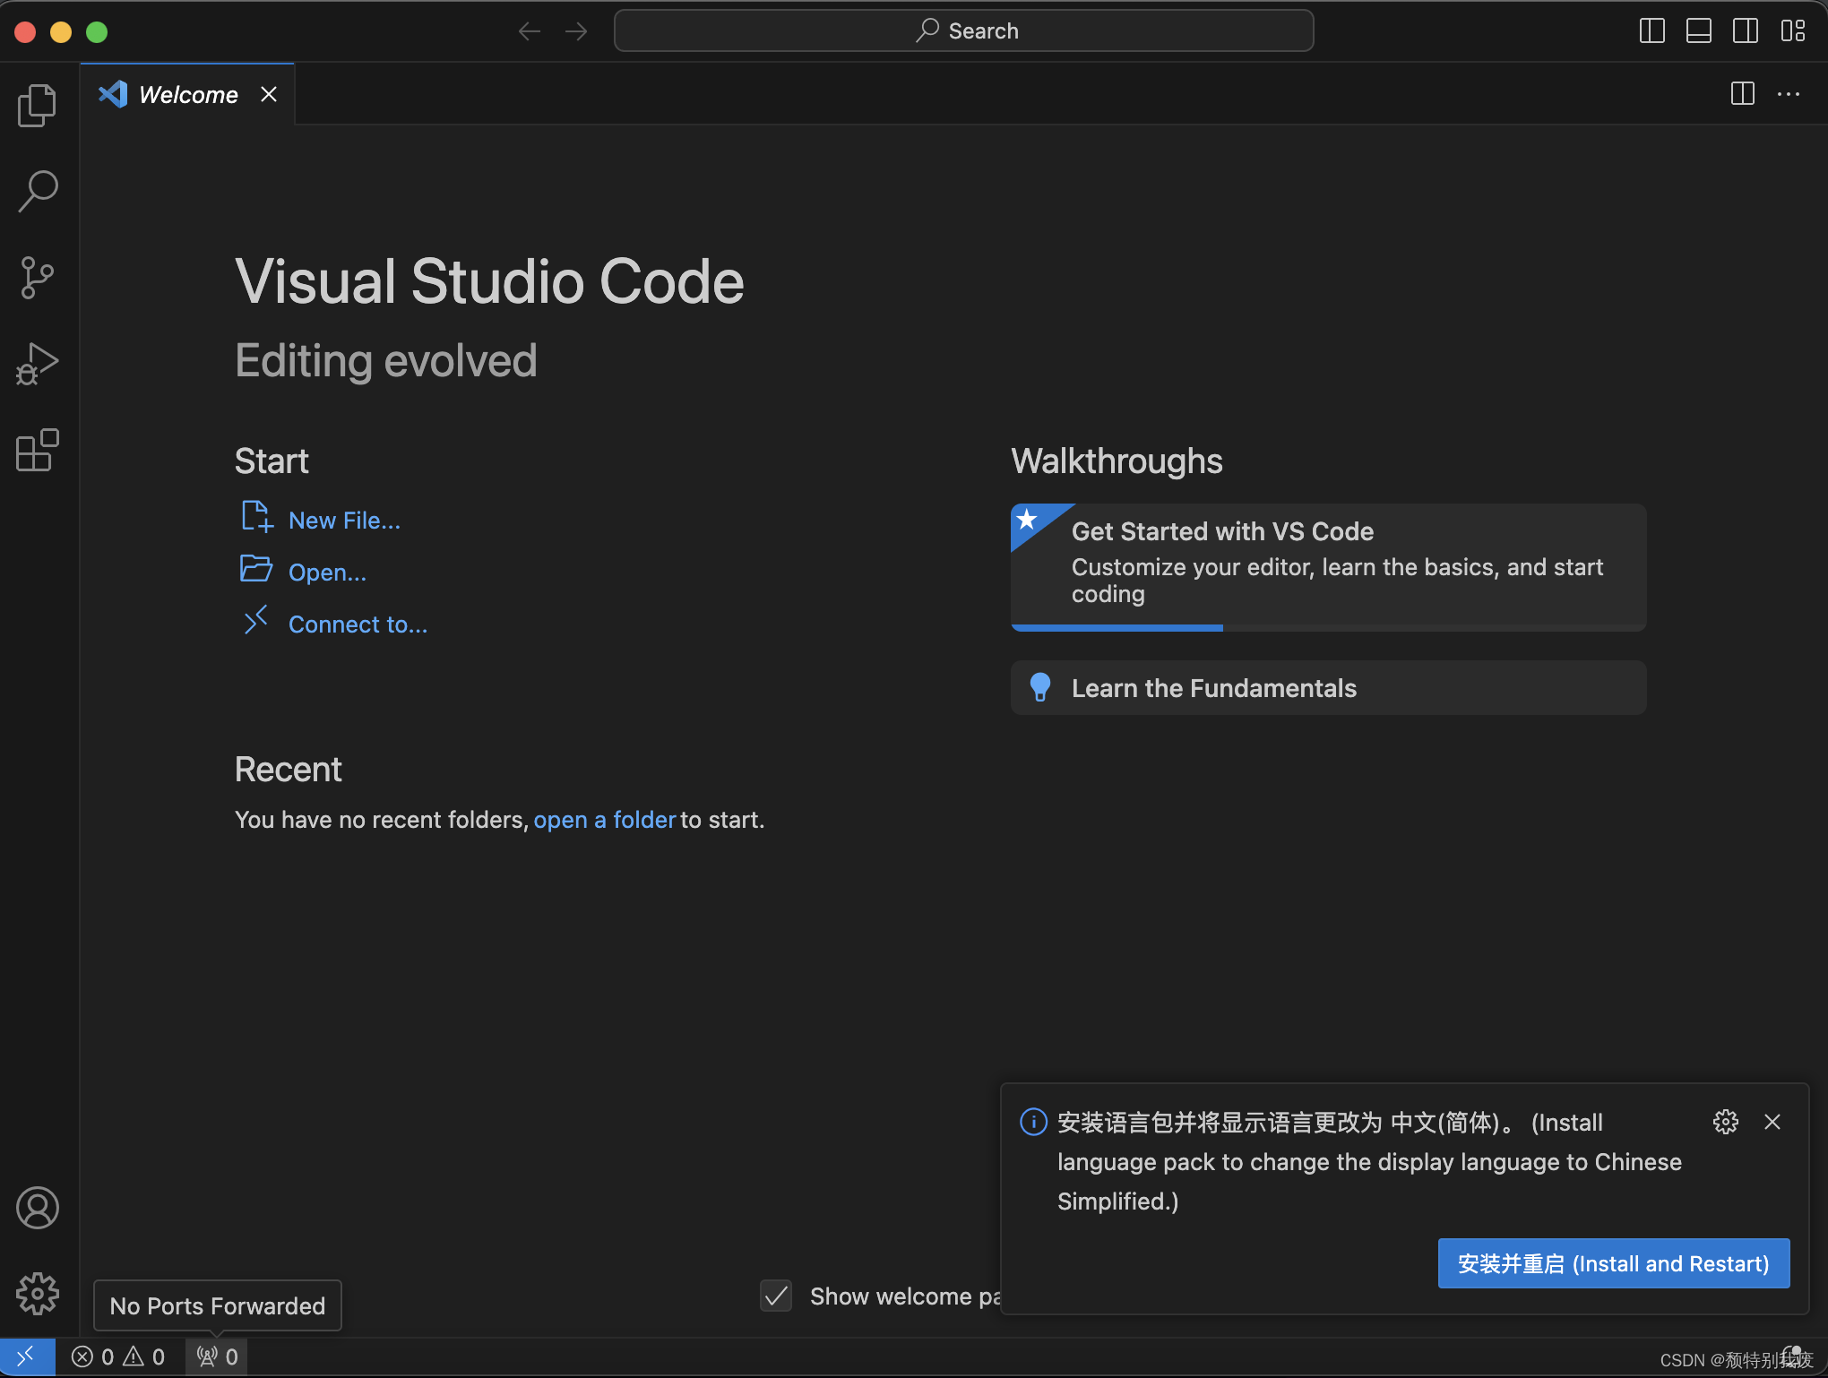Screen dimensions: 1828x1378
Task: Open Learn the Fundamentals walkthrough
Action: [1328, 688]
